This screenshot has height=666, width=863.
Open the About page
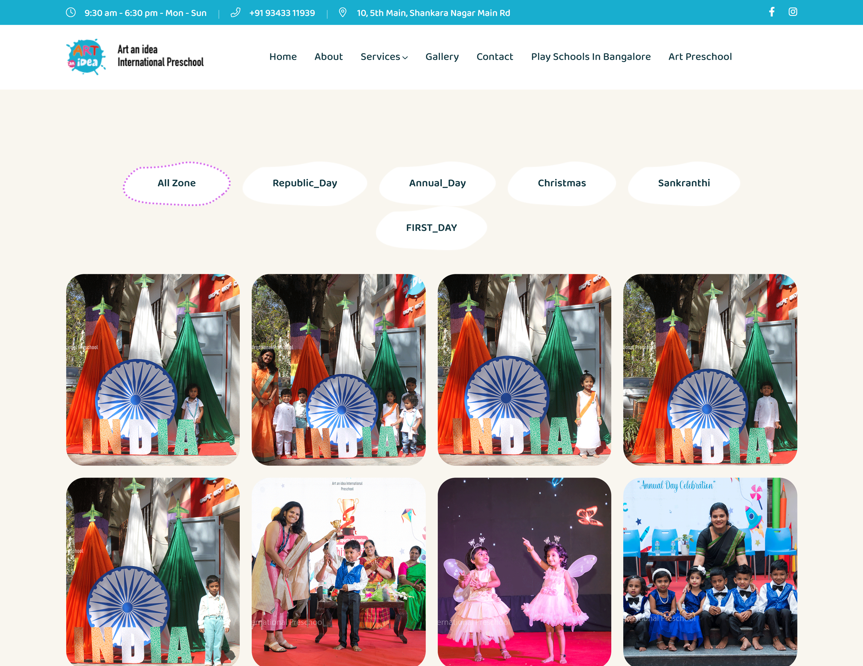coord(328,57)
